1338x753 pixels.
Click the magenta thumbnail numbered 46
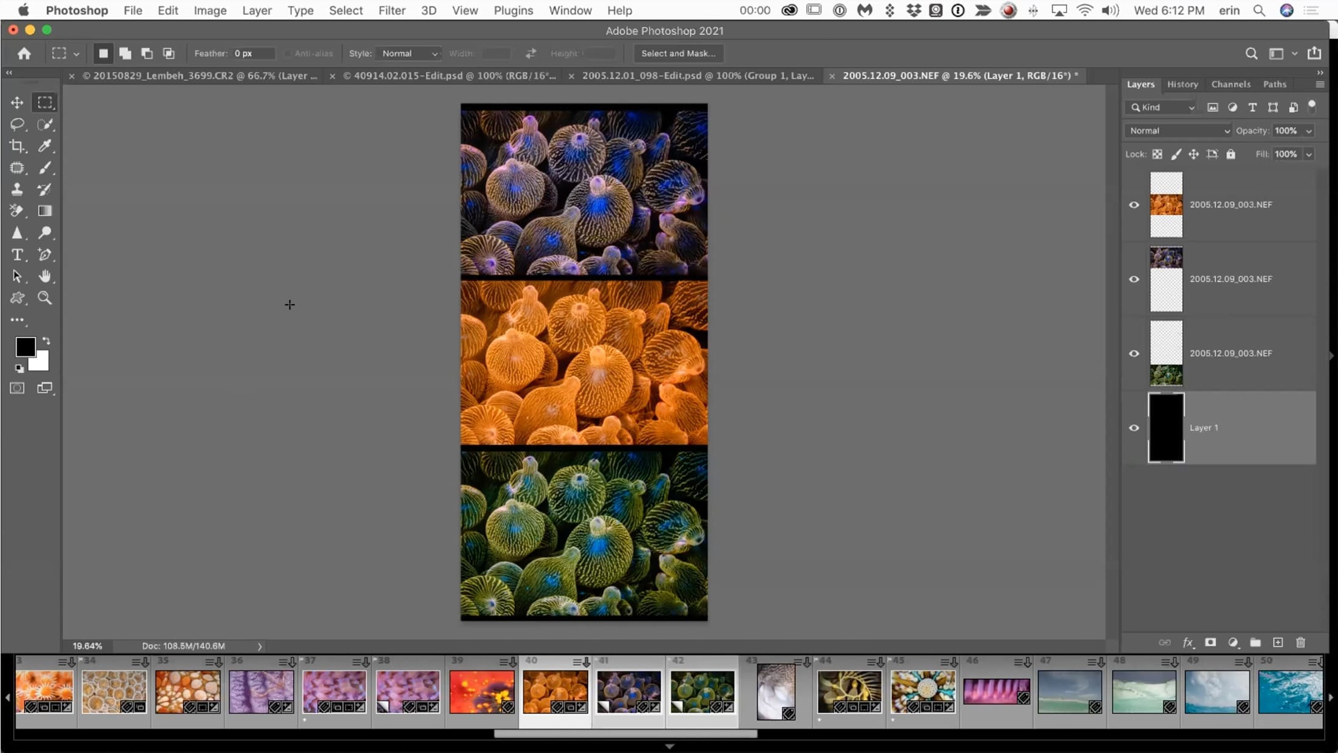point(996,692)
